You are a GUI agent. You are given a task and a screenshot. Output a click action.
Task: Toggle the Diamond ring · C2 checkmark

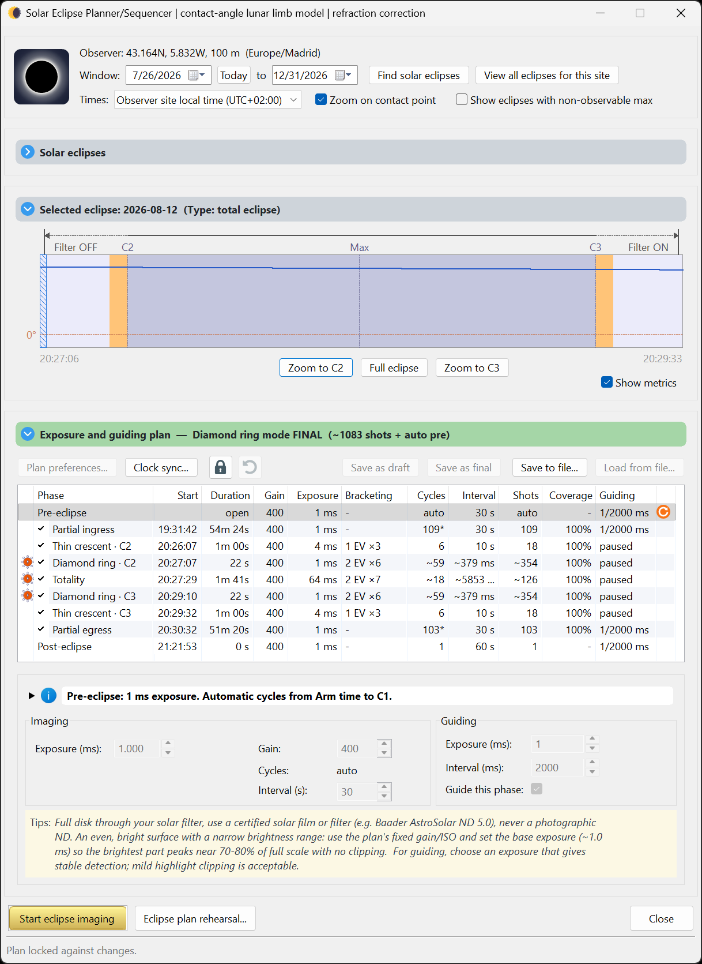pos(41,562)
